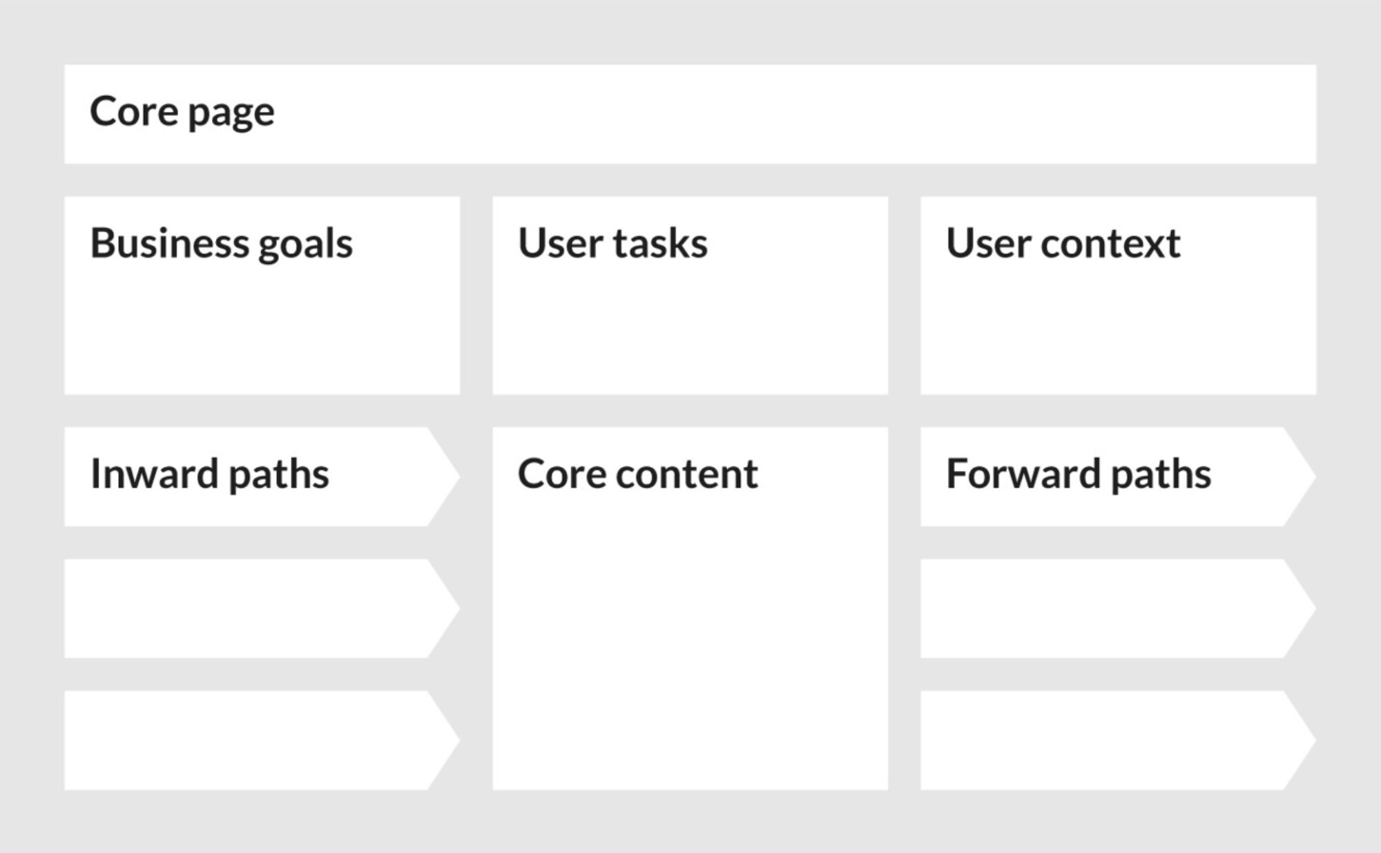Select the User context heading text
Viewport: 1381px width, 853px height.
(1063, 243)
